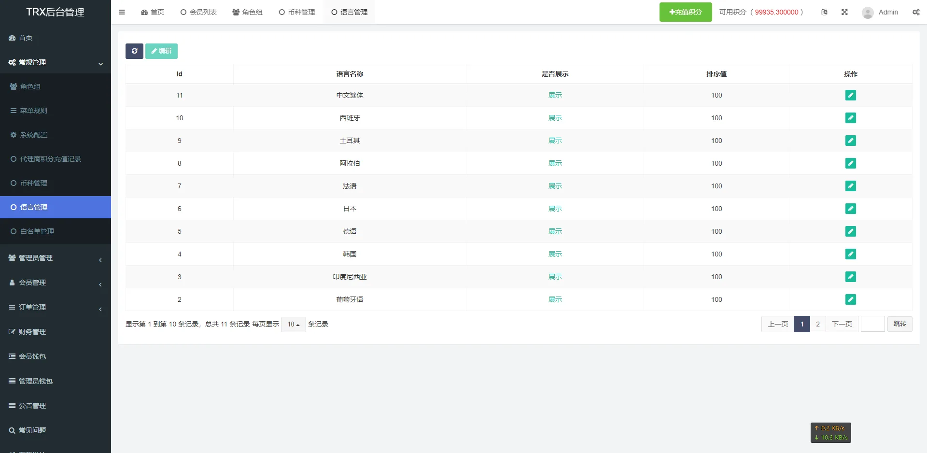Click the edit pencil icon for 葡萄牙语 row
This screenshot has height=453, width=927.
(x=850, y=299)
